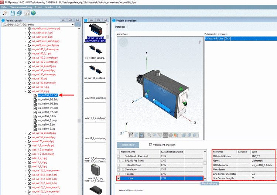Click the red-green cube icon in preview toolbar
This screenshot has width=277, height=195.
(176, 135)
